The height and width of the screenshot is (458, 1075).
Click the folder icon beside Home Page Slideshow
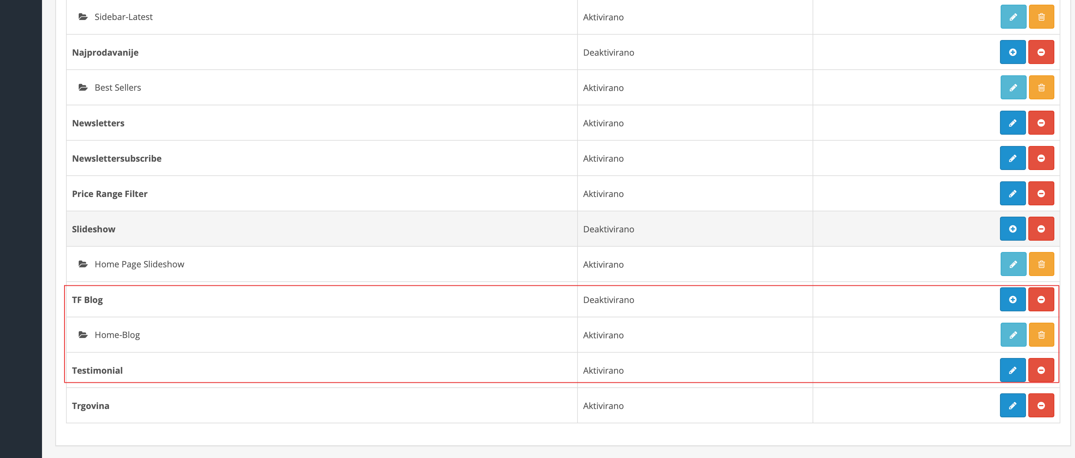tap(83, 264)
